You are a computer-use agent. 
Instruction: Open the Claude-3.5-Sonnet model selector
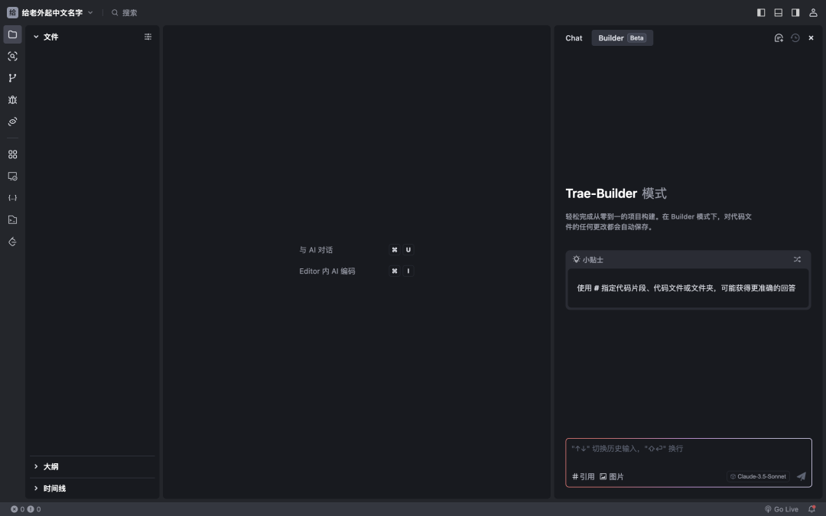pos(757,476)
